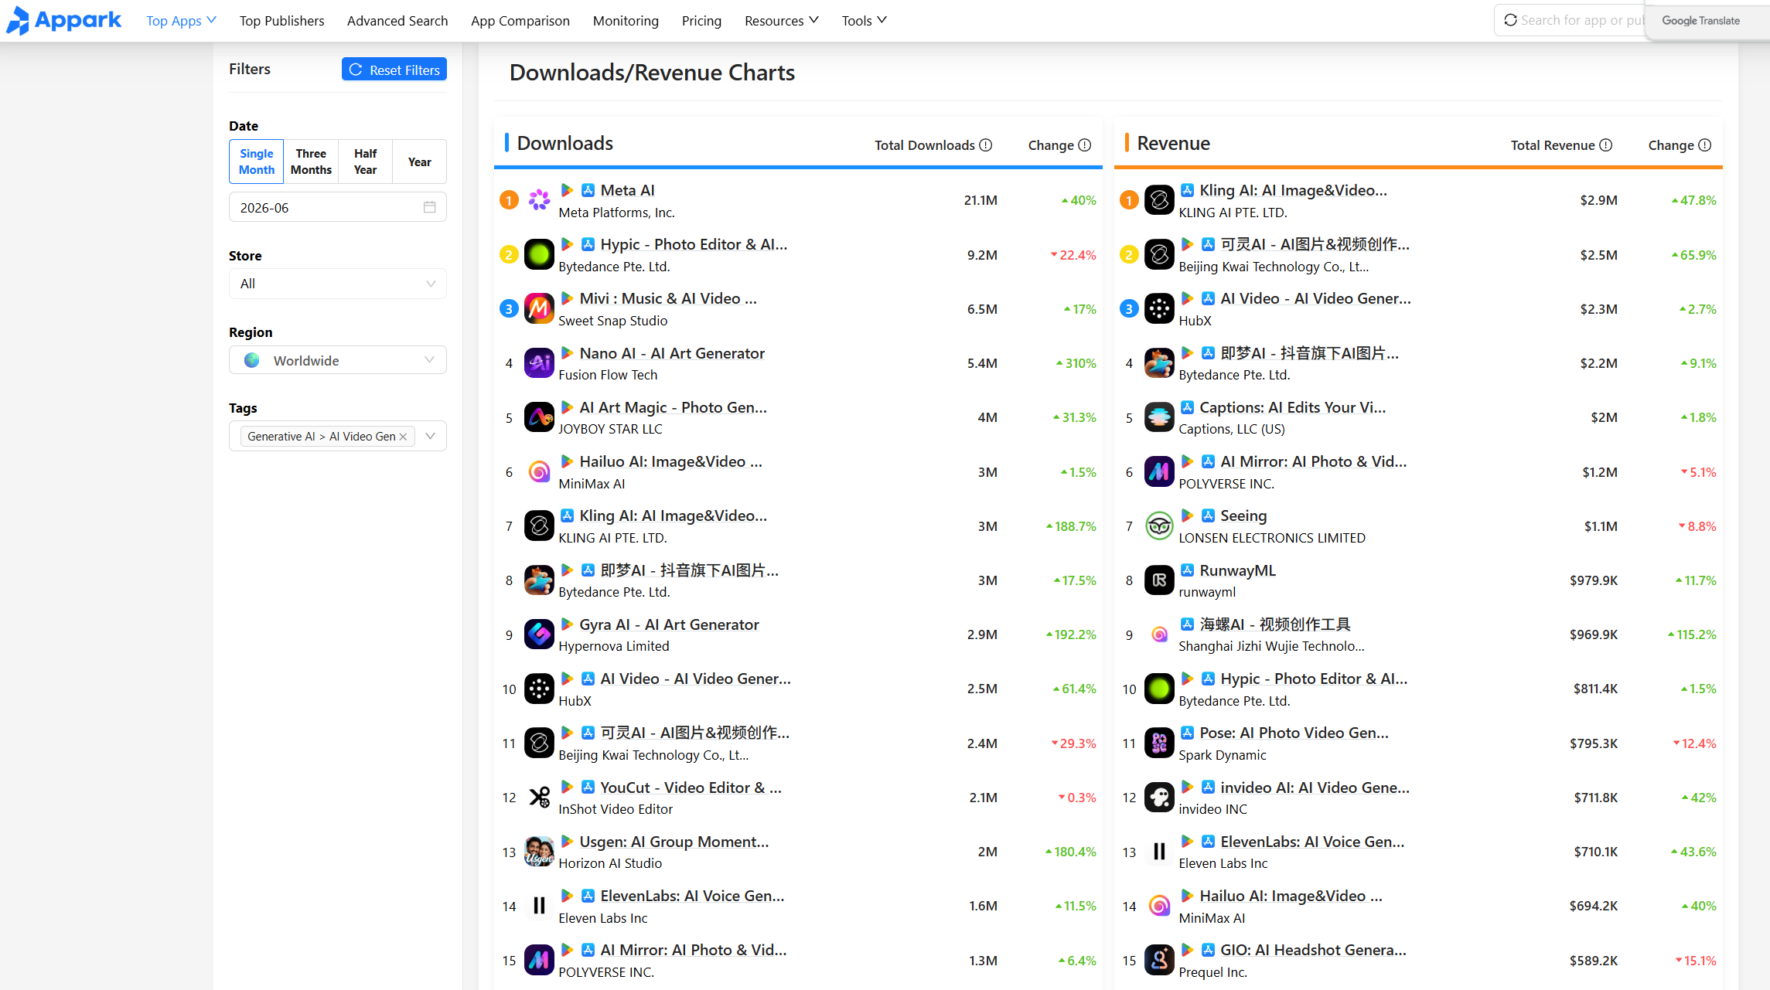1770x990 pixels.
Task: Open the Store dropdown showing All
Action: 338,284
